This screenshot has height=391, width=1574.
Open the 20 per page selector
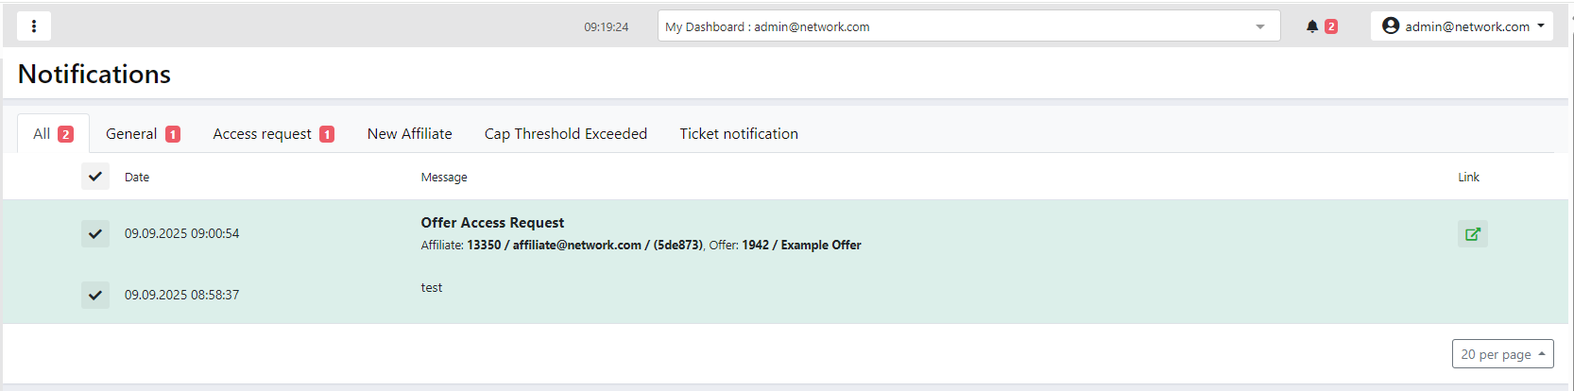1502,354
